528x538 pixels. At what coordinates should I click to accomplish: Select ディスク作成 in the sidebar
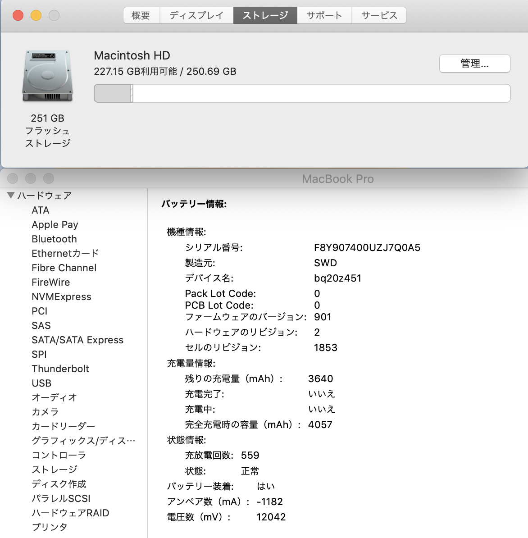tap(59, 484)
